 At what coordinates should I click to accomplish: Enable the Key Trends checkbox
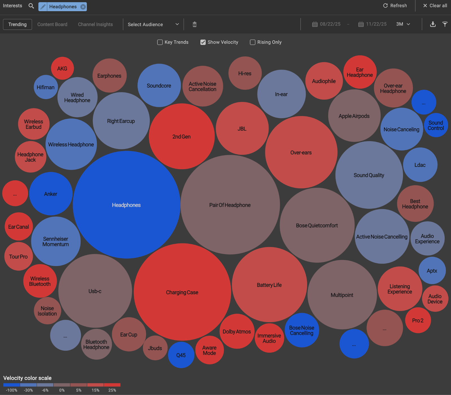(160, 42)
